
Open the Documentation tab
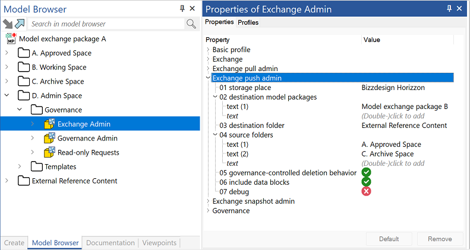(x=111, y=243)
